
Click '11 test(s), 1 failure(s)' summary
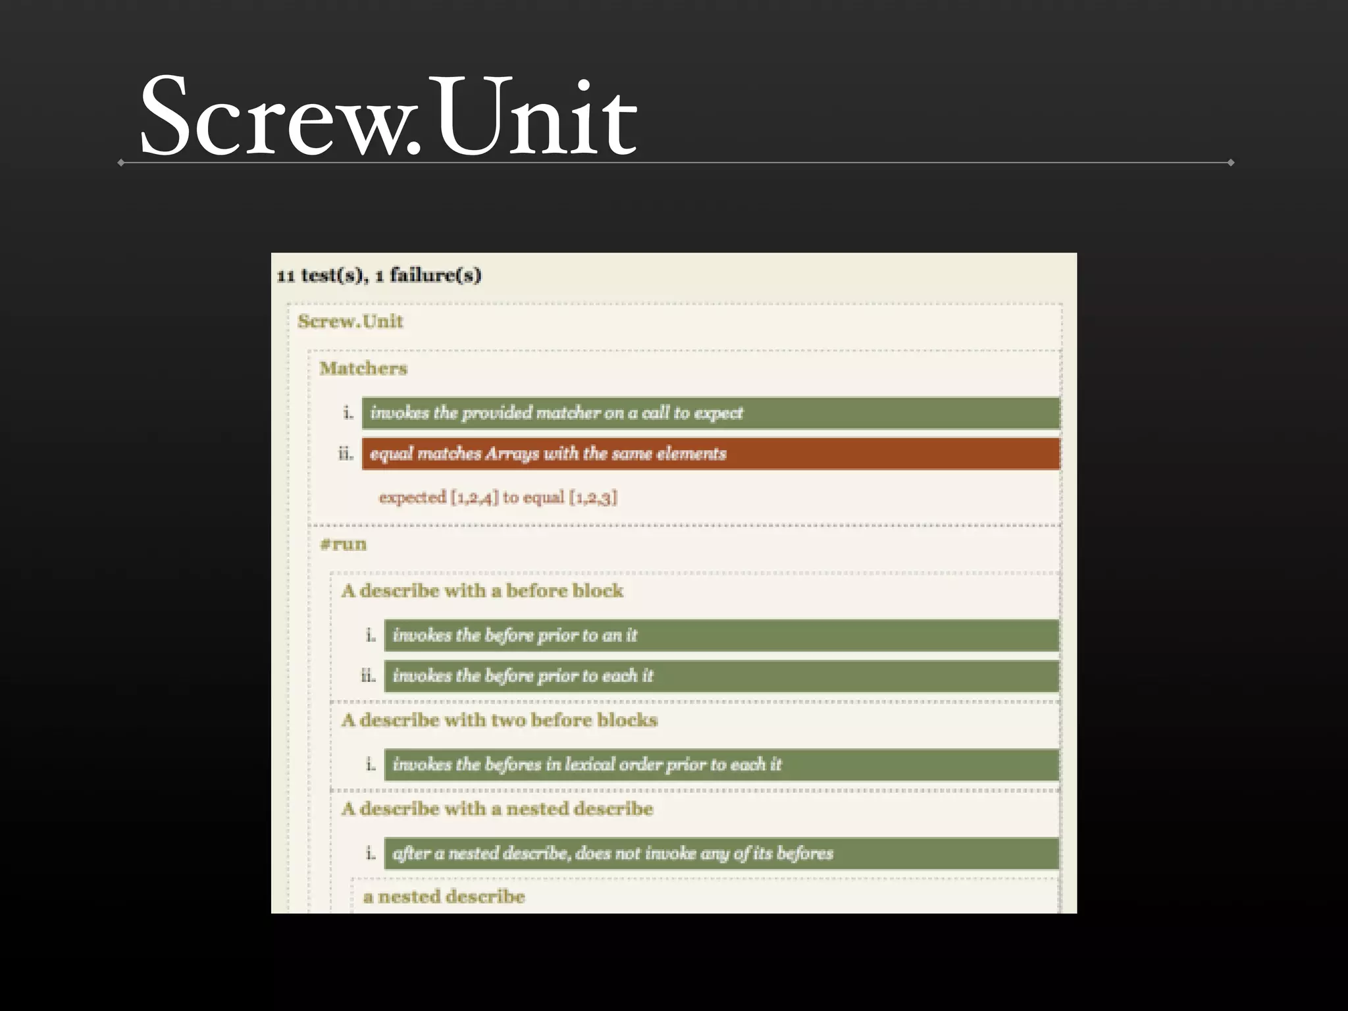pos(379,275)
